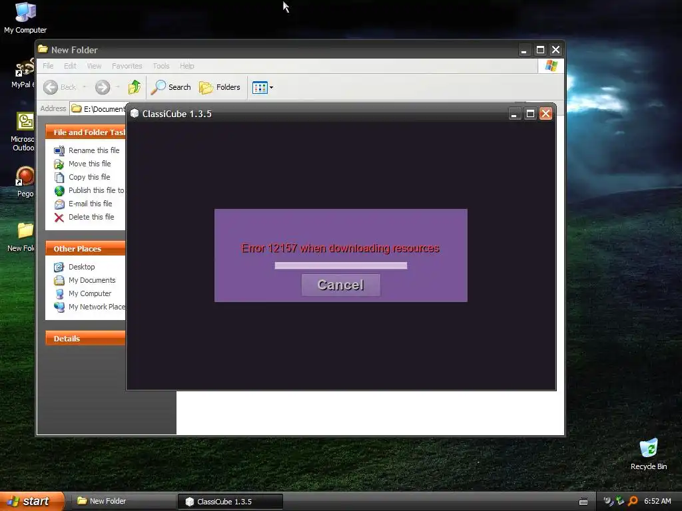Screen dimensions: 682x511
Task: Choose Publish this file to the Web
Action: [96, 190]
